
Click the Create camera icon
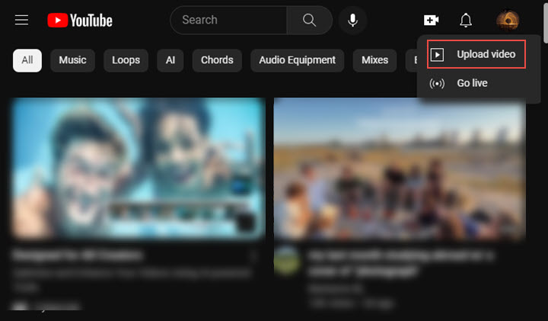pos(432,20)
